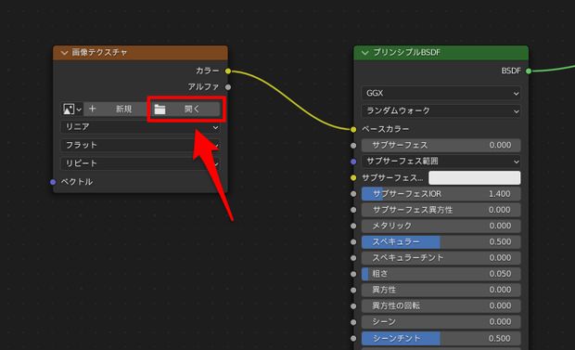
Task: Click the サブサーフェス異方性 value field
Action: pos(441,210)
